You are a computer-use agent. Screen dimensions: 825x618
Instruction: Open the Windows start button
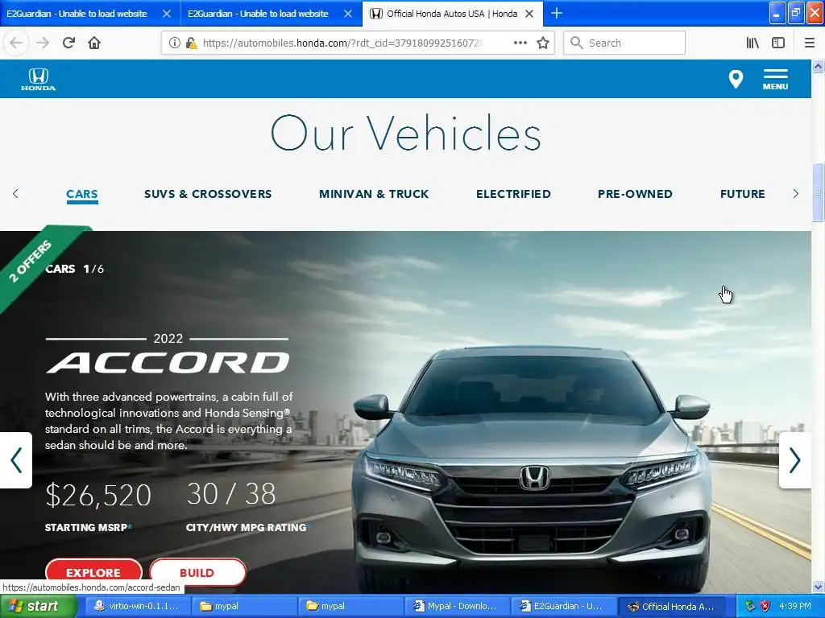tap(39, 606)
